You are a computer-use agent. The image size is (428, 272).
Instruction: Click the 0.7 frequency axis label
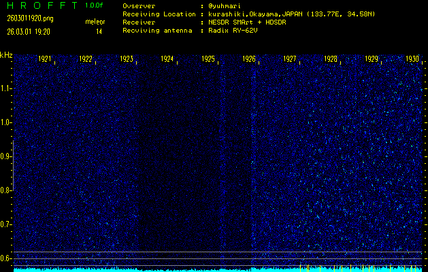(5, 224)
